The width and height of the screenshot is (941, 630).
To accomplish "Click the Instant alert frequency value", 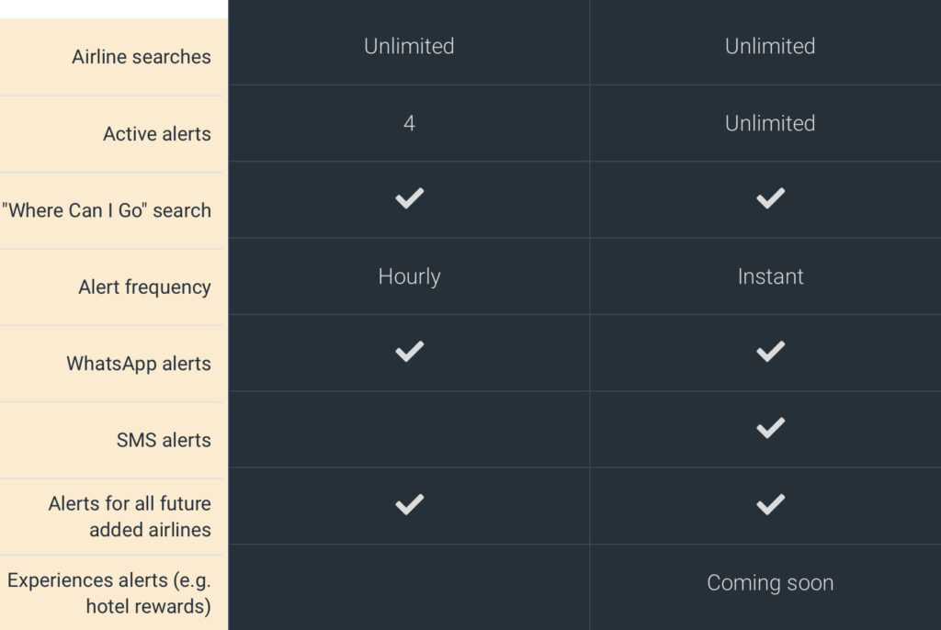I will coord(771,276).
